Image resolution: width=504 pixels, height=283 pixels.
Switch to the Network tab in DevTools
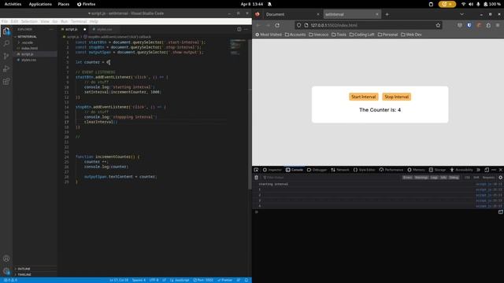339,170
